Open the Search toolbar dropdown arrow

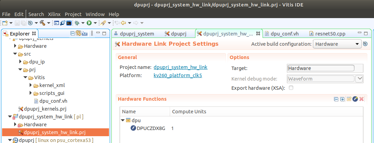point(109,23)
